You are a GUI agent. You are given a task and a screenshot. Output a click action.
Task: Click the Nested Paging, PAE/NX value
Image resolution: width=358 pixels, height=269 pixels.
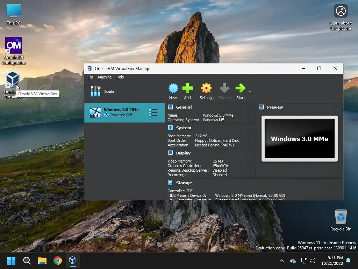click(215, 145)
